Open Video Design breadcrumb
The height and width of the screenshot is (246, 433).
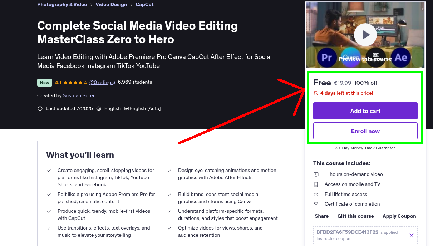[x=111, y=5]
